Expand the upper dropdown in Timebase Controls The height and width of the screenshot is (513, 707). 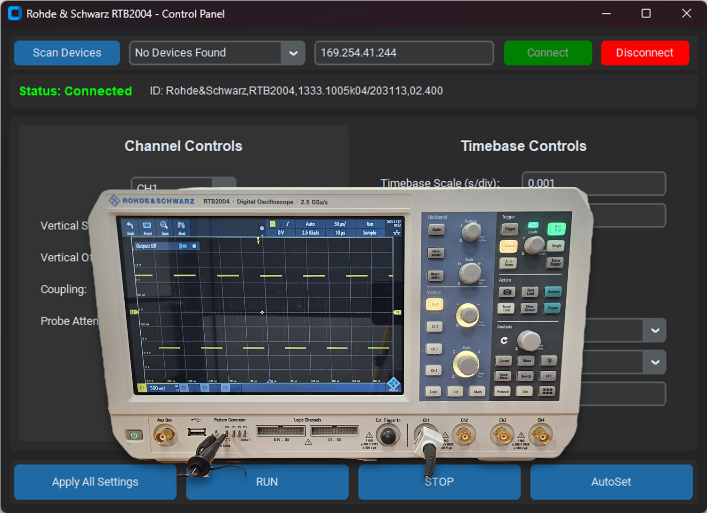[655, 330]
